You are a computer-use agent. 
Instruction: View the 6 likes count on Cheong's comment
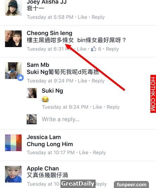pos(100,49)
